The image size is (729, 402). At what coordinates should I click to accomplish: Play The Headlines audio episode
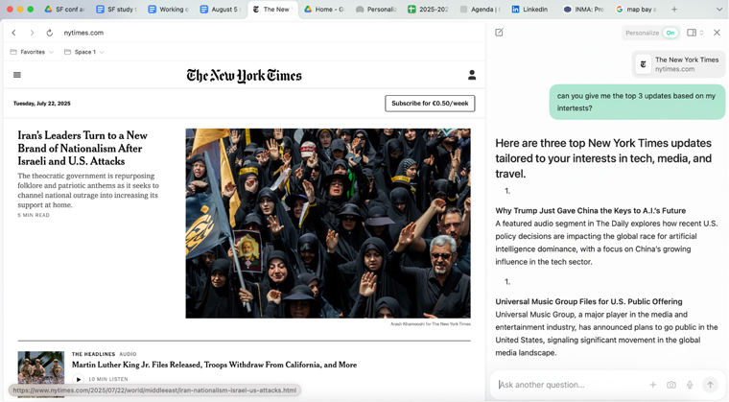click(78, 379)
